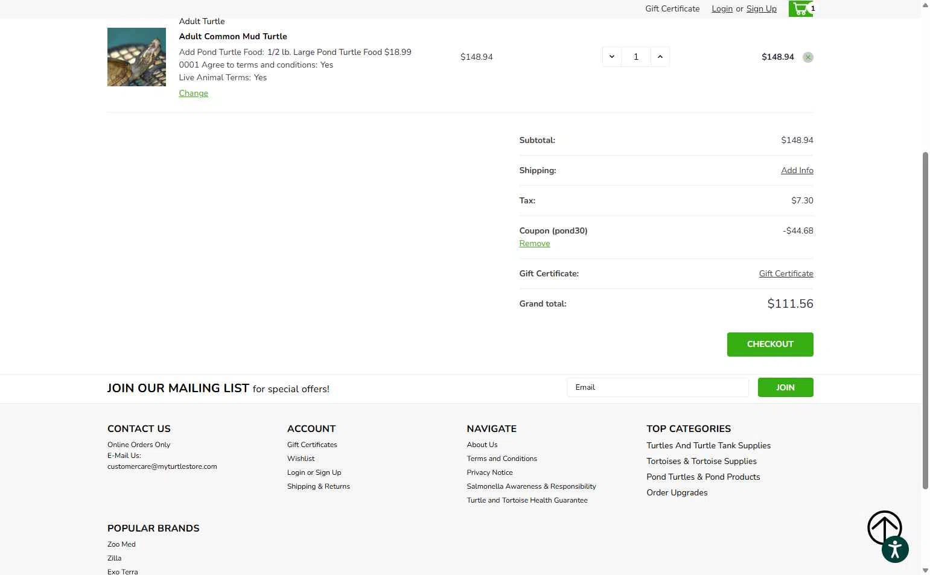Image resolution: width=930 pixels, height=575 pixels.
Task: Click Add Info for shipping
Action: click(797, 170)
